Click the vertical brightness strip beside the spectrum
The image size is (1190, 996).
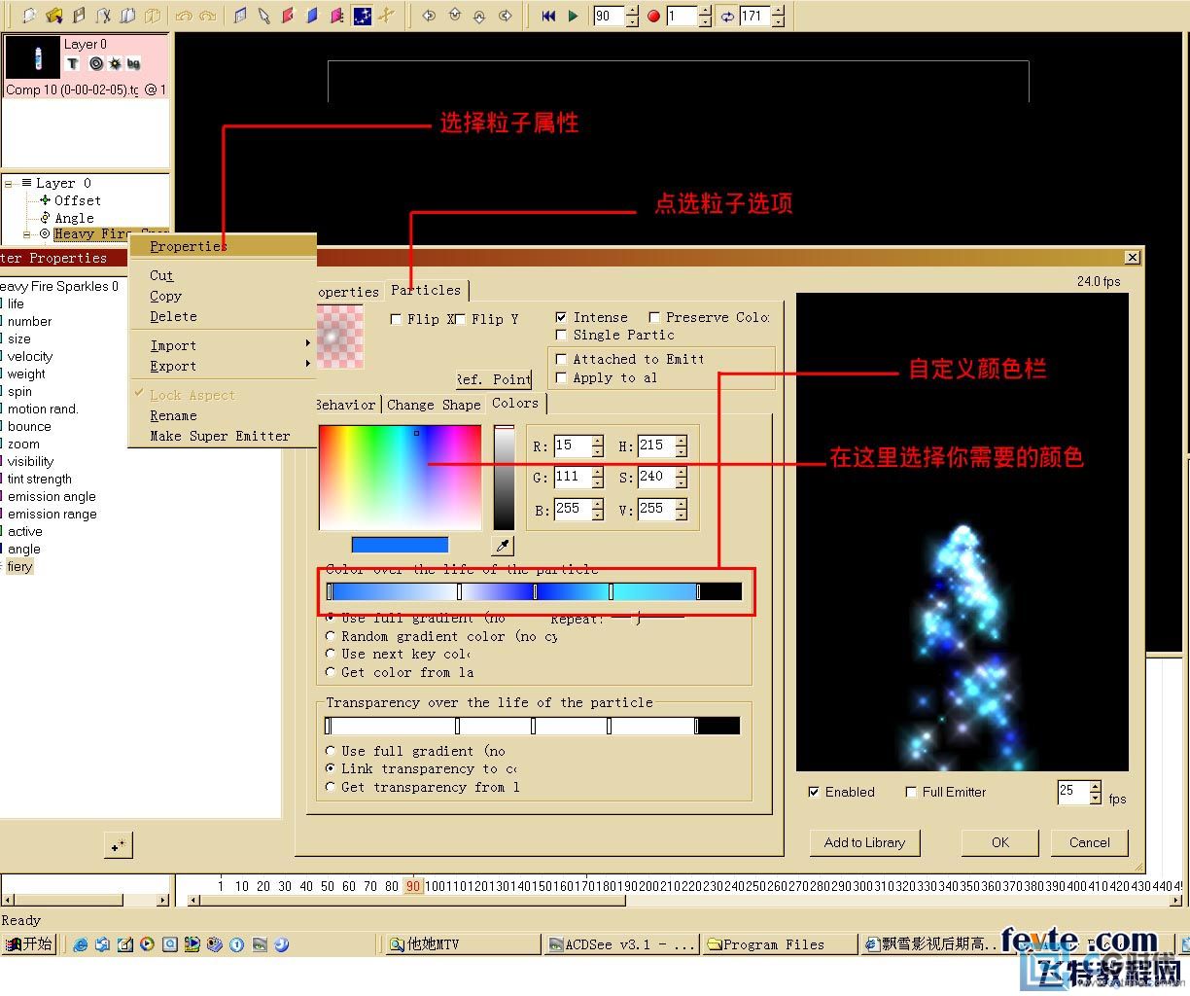pyautogui.click(x=504, y=477)
